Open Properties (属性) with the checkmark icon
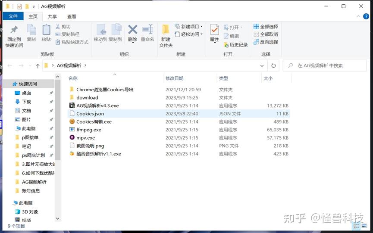373x233 pixels. (214, 33)
